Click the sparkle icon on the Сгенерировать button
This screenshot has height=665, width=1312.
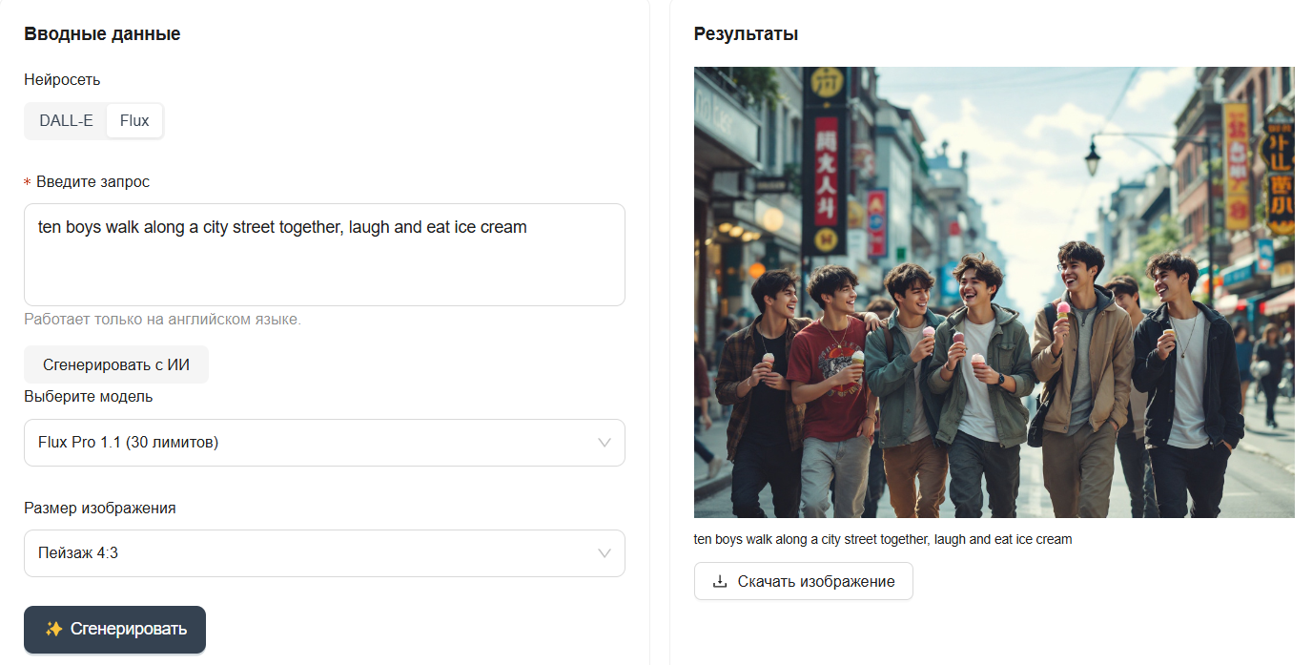[x=54, y=629]
